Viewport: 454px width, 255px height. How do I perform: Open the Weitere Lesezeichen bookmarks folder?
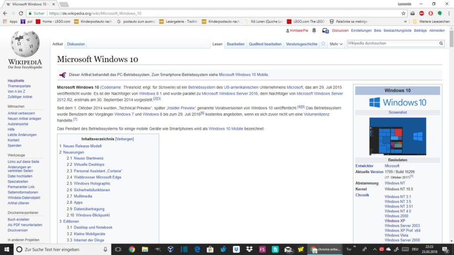pyautogui.click(x=431, y=21)
